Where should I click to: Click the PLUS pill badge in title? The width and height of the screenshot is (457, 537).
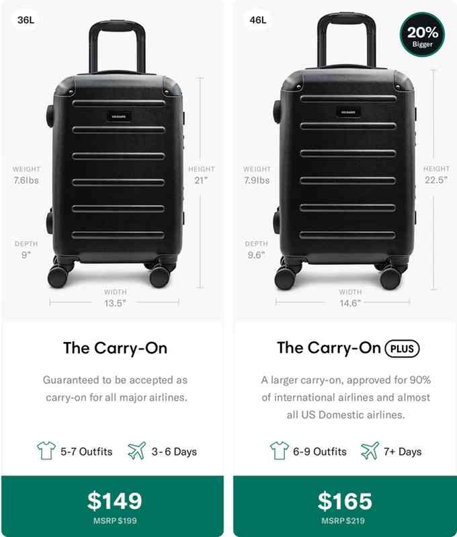point(402,348)
